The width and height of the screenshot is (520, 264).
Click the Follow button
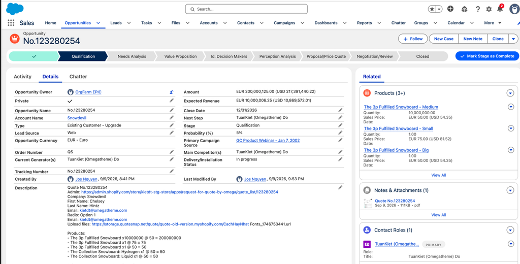click(x=413, y=39)
